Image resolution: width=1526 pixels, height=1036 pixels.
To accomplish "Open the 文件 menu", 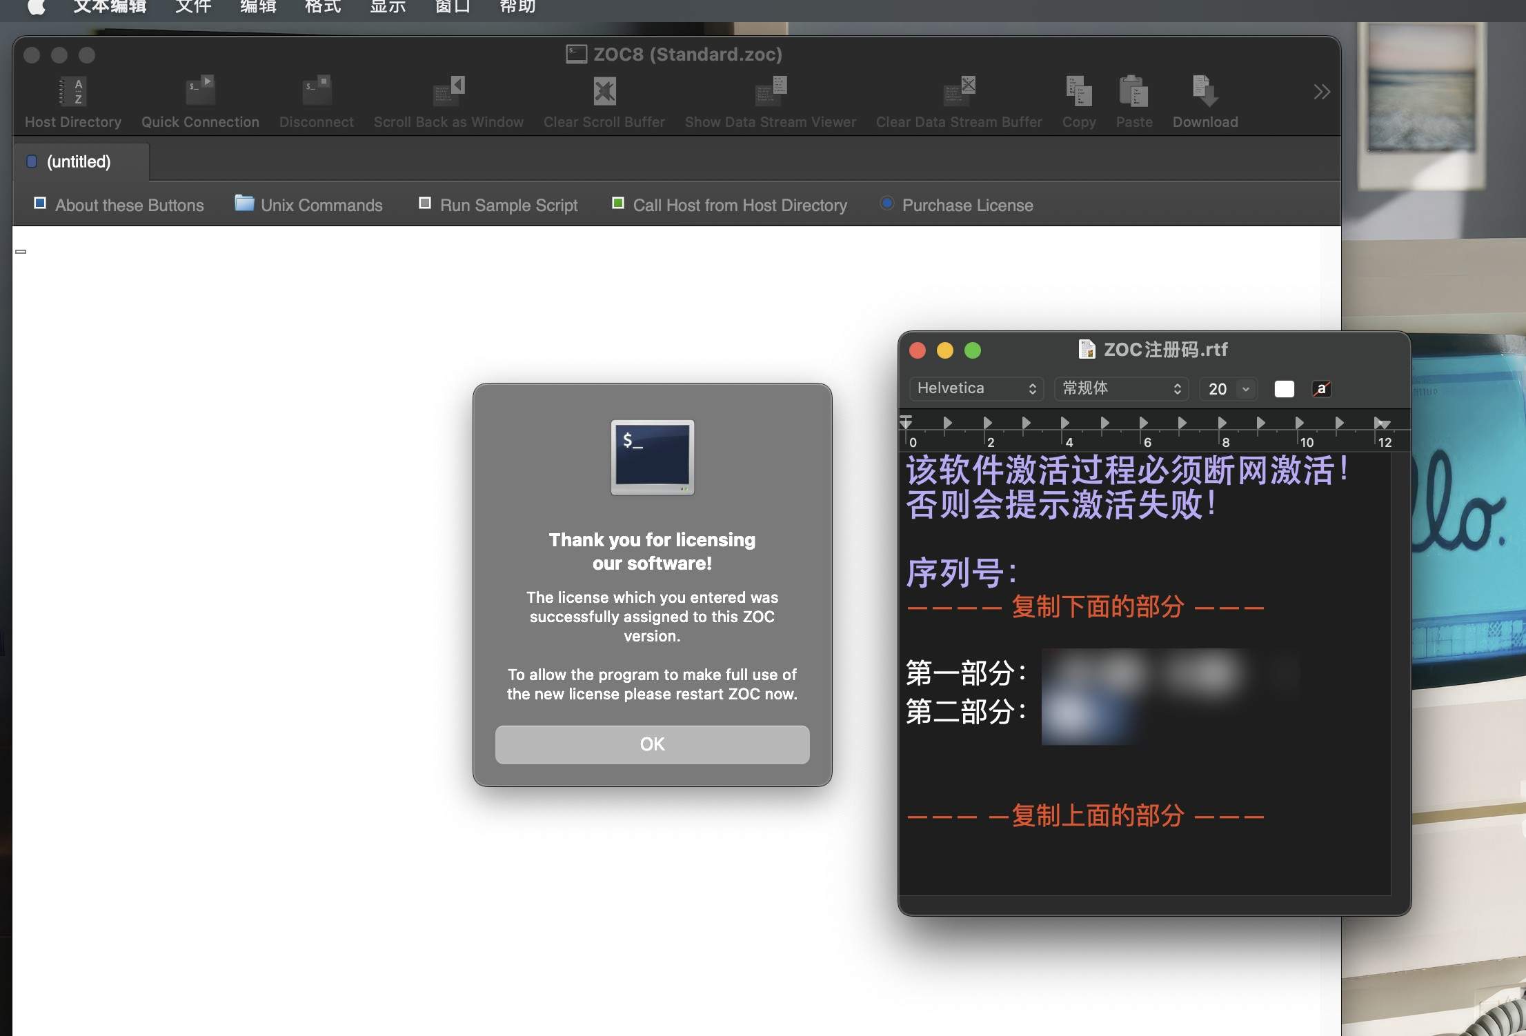I will [x=192, y=8].
